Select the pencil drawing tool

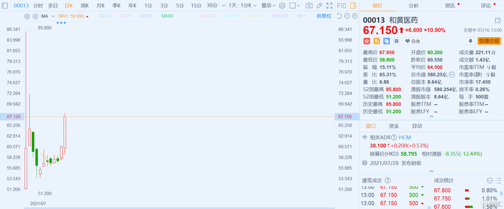[319, 5]
